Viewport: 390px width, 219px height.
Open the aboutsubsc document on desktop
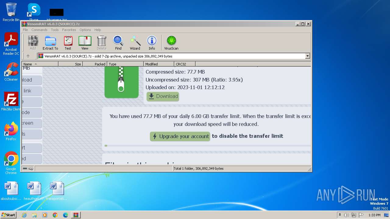click(x=11, y=191)
